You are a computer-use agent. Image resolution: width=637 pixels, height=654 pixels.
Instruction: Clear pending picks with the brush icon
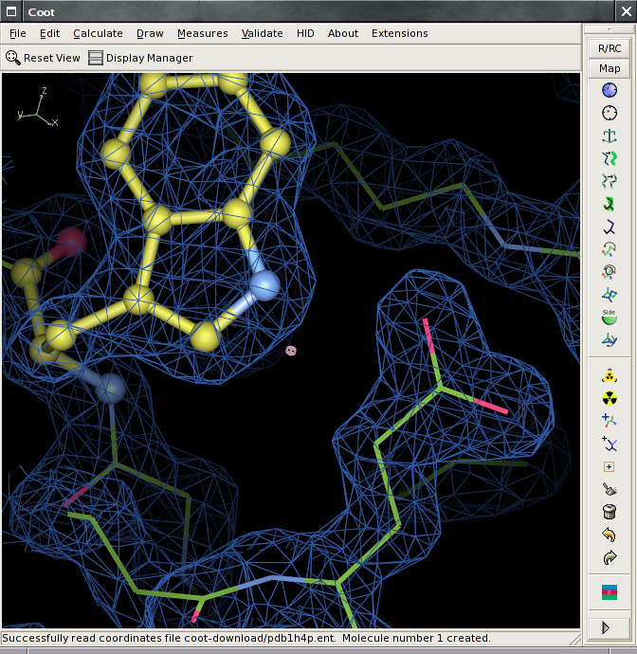(610, 490)
